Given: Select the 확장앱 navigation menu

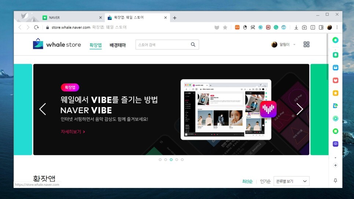Looking at the screenshot, I should click(x=96, y=45).
